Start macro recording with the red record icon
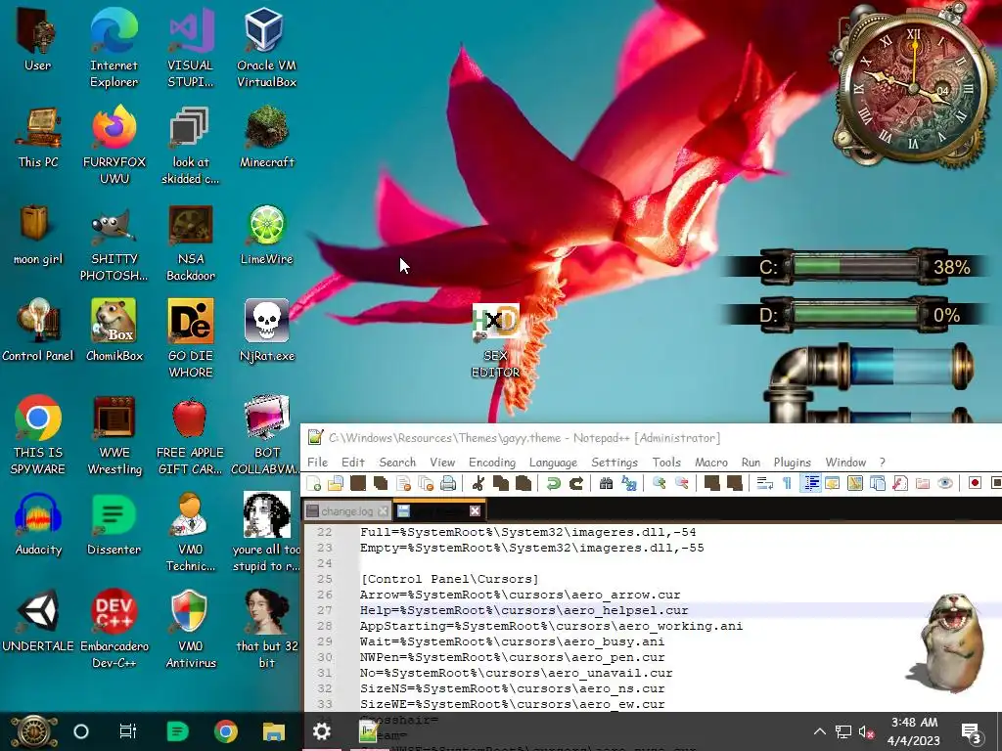Viewport: 1002px width, 751px height. (975, 483)
